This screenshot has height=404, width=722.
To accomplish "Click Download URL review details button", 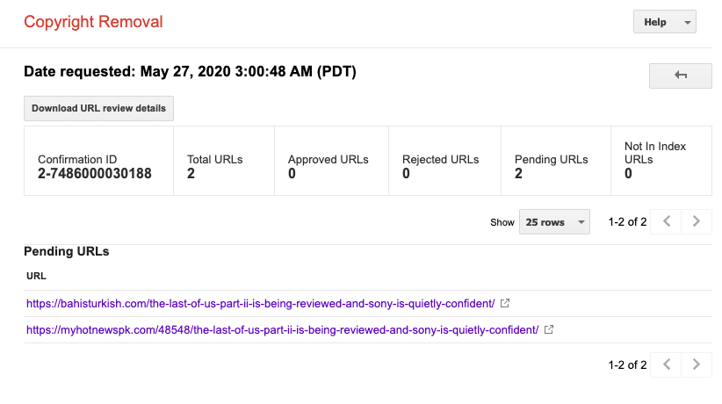I will pos(98,108).
